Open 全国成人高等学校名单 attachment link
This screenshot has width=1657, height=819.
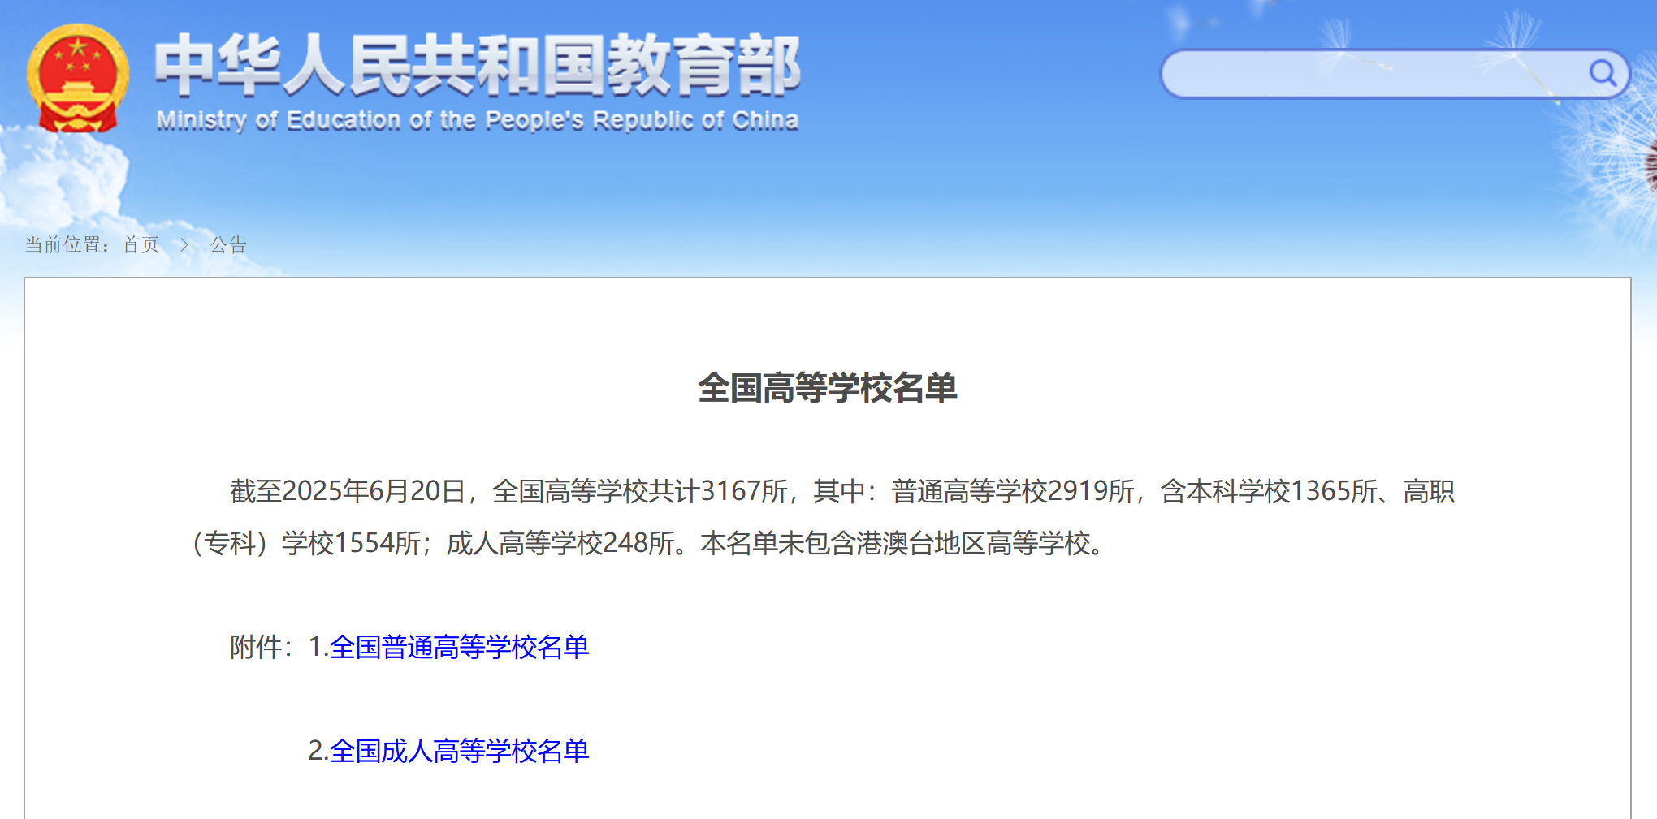pos(459,751)
